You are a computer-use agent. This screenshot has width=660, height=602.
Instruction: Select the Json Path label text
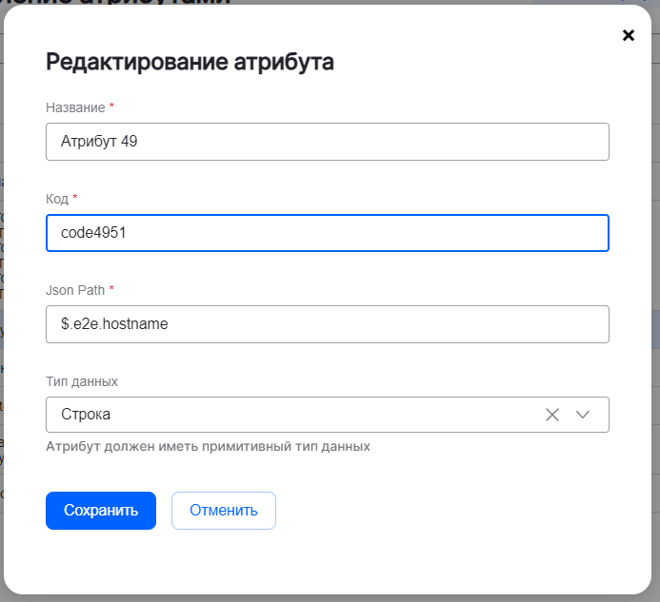coord(75,290)
